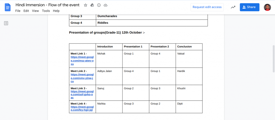Click Request edit access button

click(207, 7)
